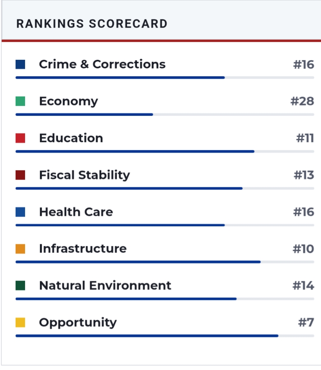The image size is (321, 370).
Task: Click the Education progress bar
Action: click(165, 151)
